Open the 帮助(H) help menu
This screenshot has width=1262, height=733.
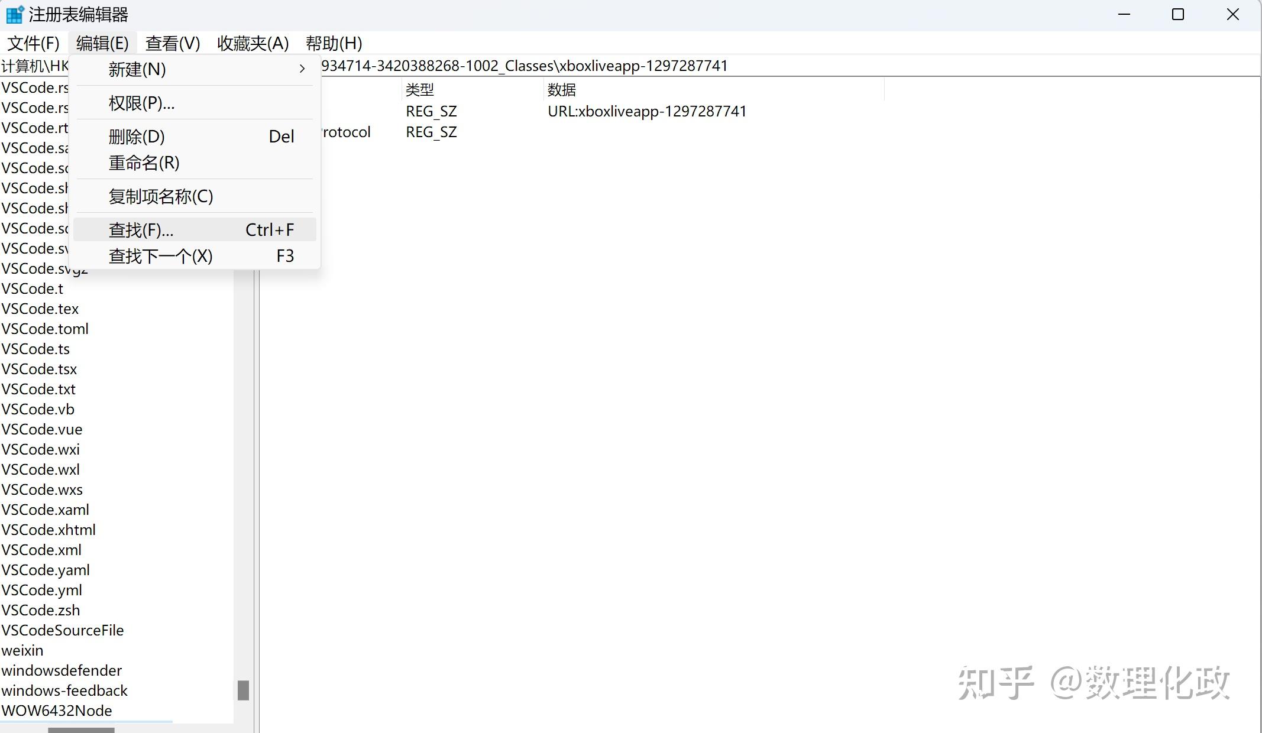(x=334, y=43)
